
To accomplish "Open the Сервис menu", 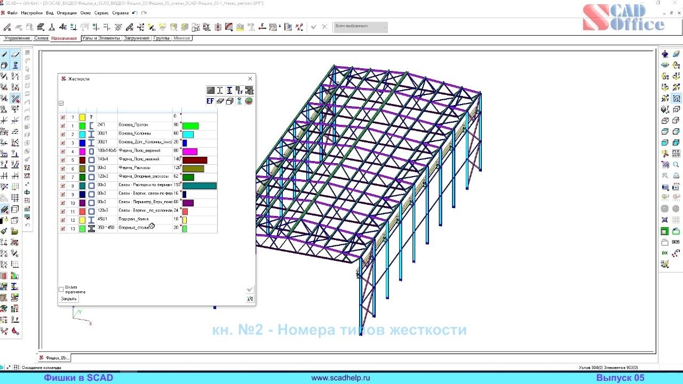I will pyautogui.click(x=102, y=13).
